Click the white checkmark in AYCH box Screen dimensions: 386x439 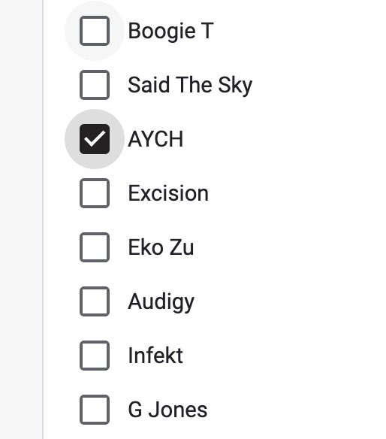pyautogui.click(x=95, y=138)
